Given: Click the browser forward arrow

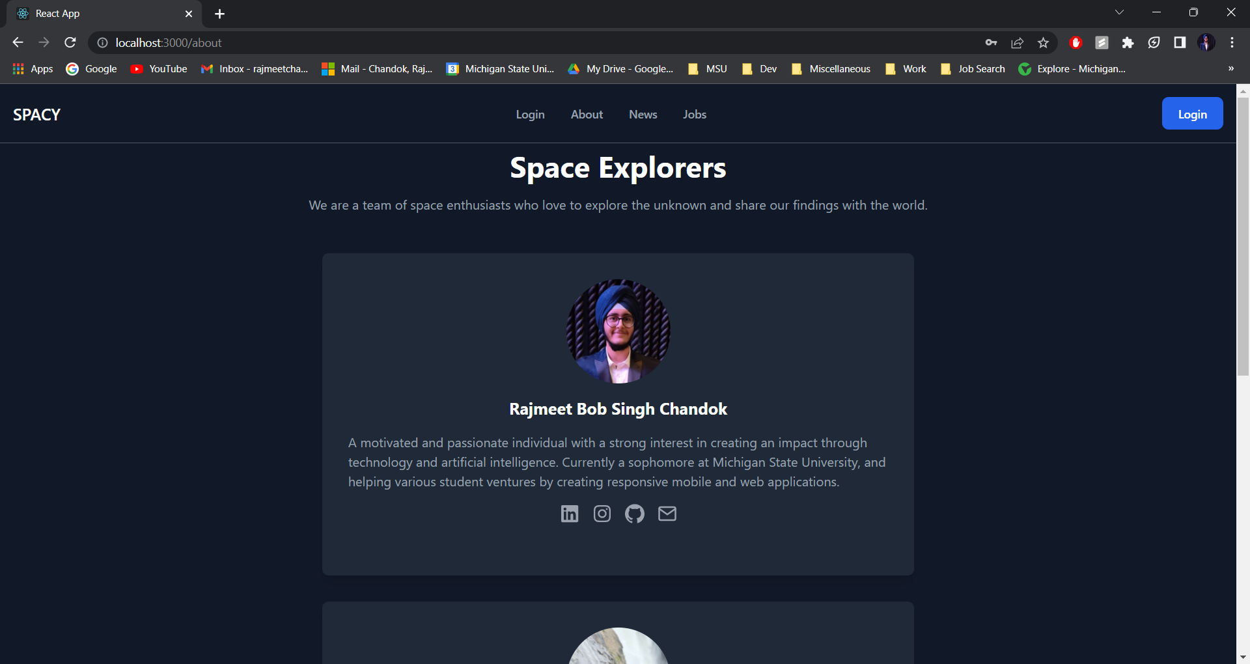Looking at the screenshot, I should click(44, 42).
